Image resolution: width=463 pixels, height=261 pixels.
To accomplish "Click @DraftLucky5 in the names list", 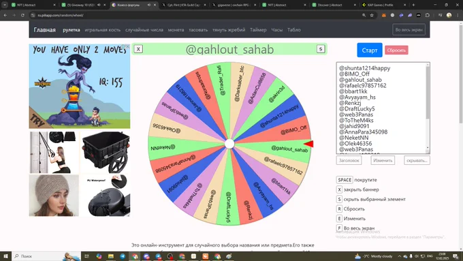I will [x=357, y=108].
